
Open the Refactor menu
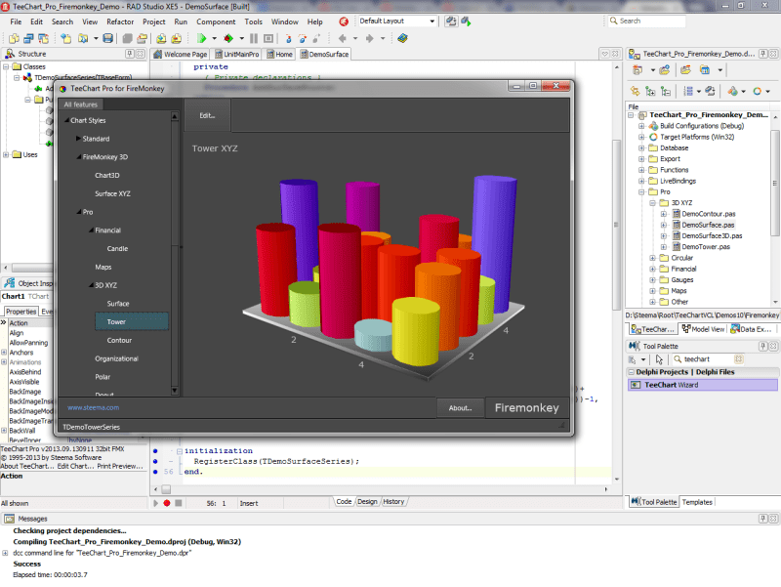(x=120, y=21)
